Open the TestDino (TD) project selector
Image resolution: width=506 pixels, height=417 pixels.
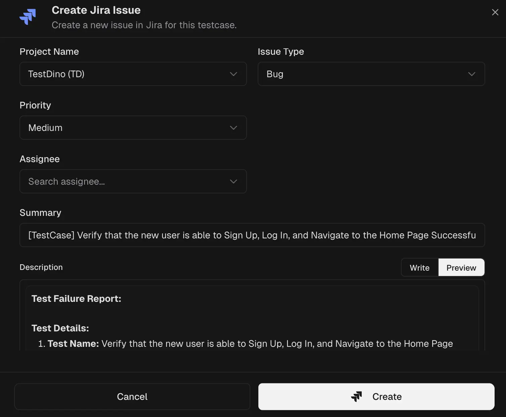[133, 74]
